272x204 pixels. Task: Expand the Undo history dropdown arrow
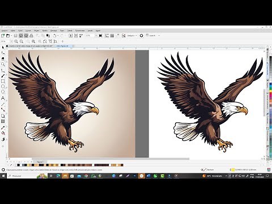[x=58, y=36]
